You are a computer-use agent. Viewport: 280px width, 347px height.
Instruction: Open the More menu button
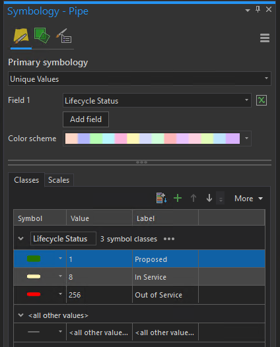(249, 199)
